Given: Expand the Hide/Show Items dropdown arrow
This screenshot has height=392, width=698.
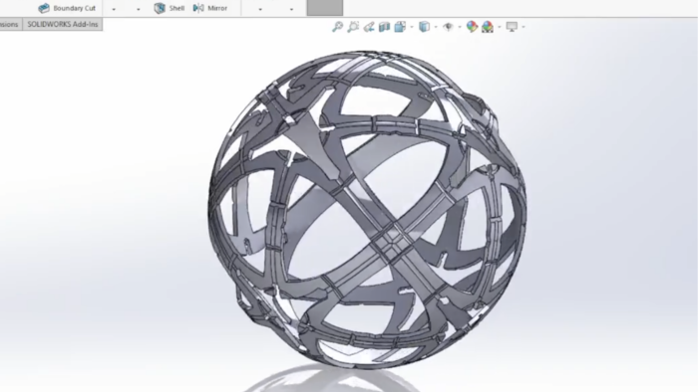Looking at the screenshot, I should coord(460,27).
